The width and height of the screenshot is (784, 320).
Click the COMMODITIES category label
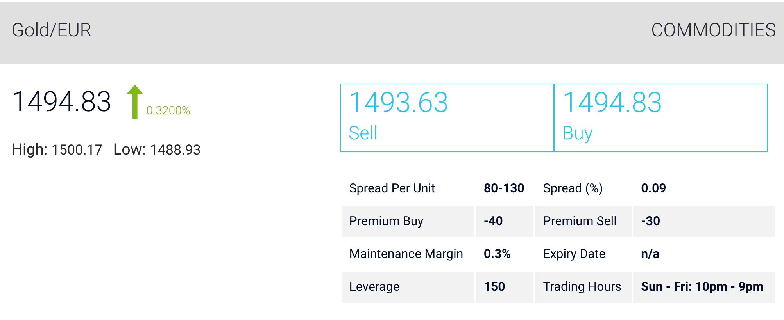pyautogui.click(x=713, y=30)
